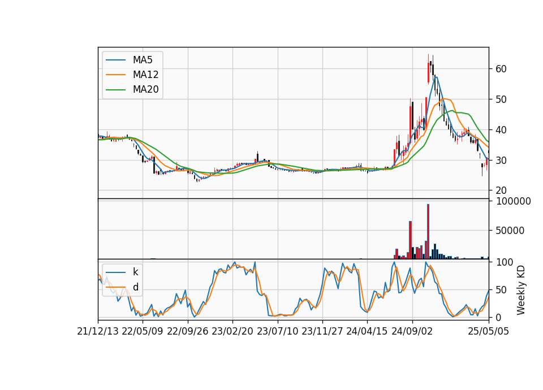Click the 22/05/09 date axis label

(143, 331)
